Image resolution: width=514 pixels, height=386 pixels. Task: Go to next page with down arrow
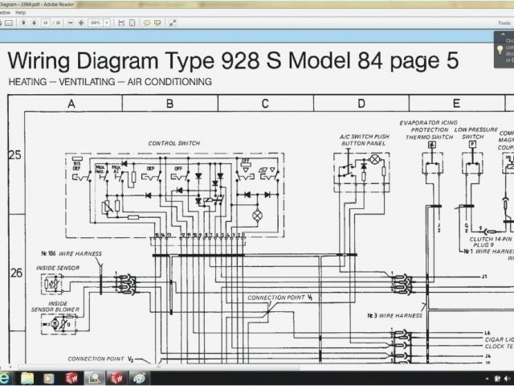(x=34, y=23)
